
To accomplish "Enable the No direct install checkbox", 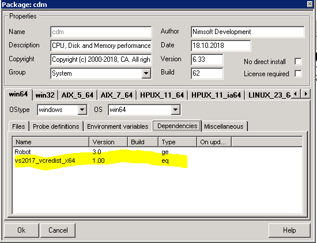I will tap(298, 61).
